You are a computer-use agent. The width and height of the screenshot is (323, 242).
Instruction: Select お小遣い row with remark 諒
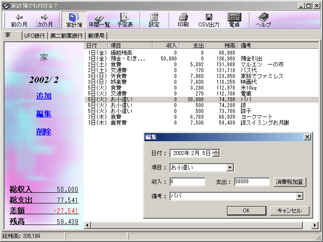click(201, 105)
